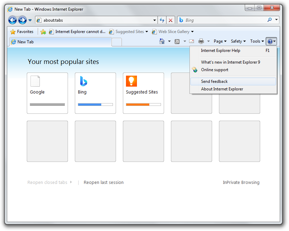Choose Online support menu item
This screenshot has height=231, width=289.
point(233,70)
